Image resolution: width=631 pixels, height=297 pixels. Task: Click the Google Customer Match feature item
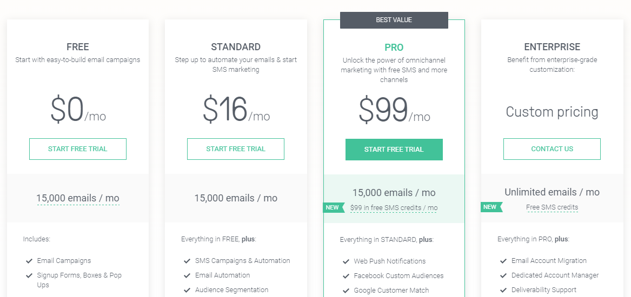tap(391, 290)
